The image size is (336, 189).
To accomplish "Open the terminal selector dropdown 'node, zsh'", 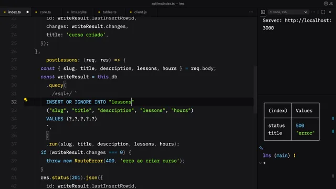I will pos(288,12).
